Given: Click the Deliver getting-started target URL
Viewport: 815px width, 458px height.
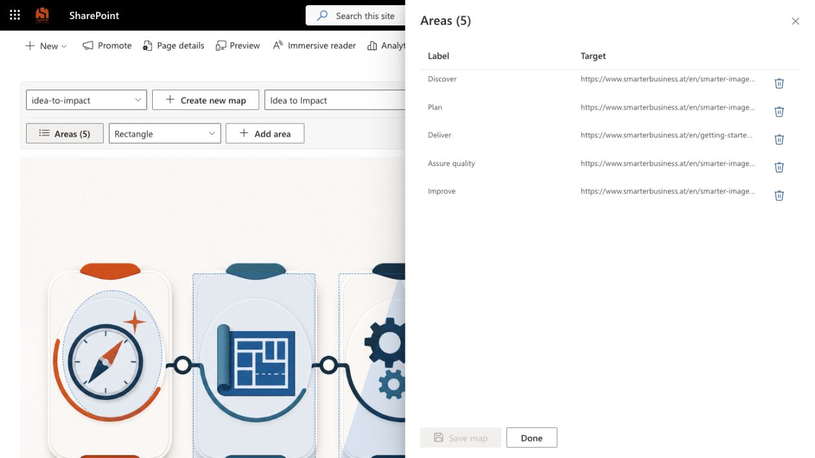Looking at the screenshot, I should pos(667,135).
